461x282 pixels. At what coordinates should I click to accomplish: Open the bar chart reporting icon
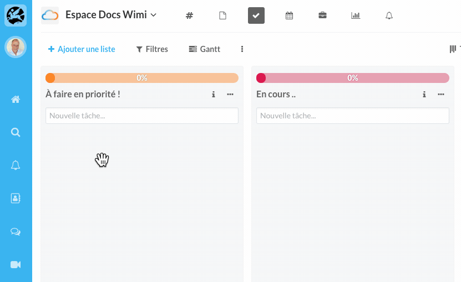click(356, 15)
